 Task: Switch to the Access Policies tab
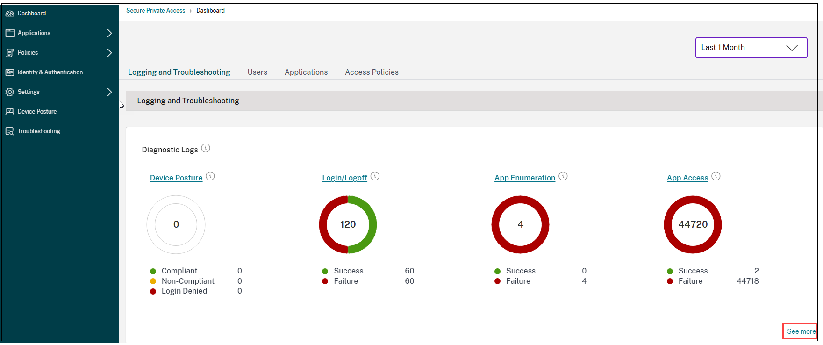pyautogui.click(x=372, y=72)
